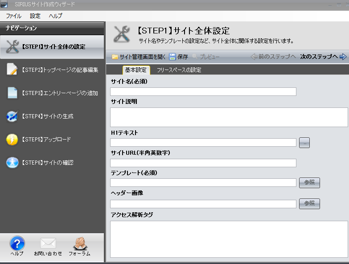Focus the テンプレート(必須) input field
This screenshot has height=264, width=349.
click(203, 182)
